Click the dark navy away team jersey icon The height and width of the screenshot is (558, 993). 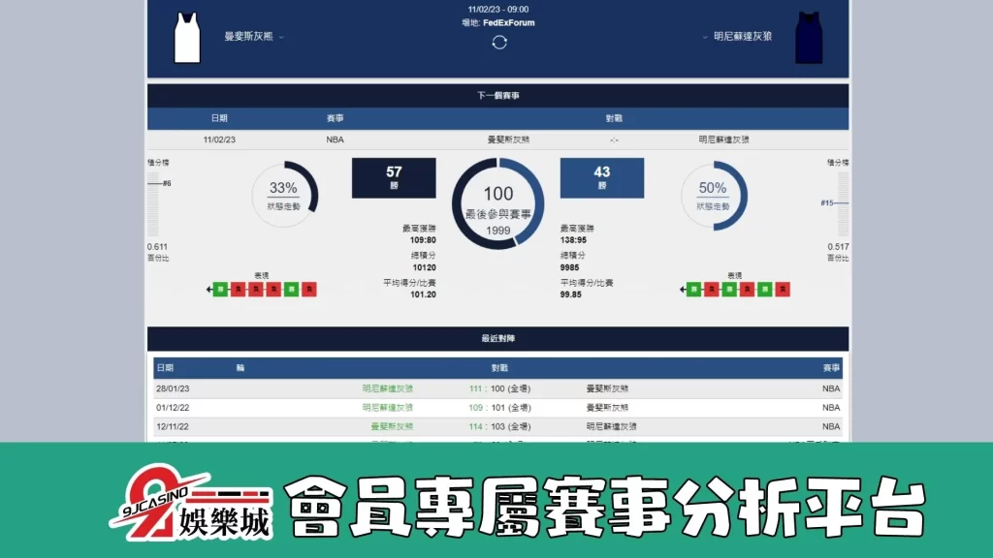pos(809,38)
